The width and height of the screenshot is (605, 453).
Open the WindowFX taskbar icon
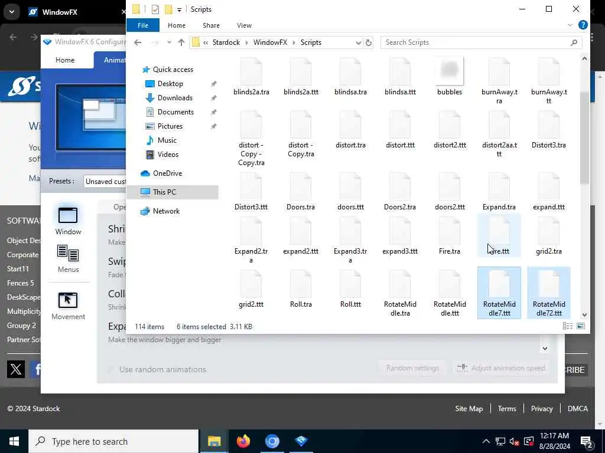click(x=301, y=441)
